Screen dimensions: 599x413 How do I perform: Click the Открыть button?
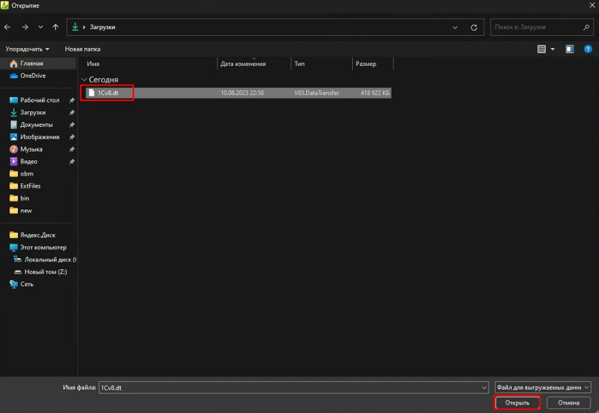tap(517, 403)
